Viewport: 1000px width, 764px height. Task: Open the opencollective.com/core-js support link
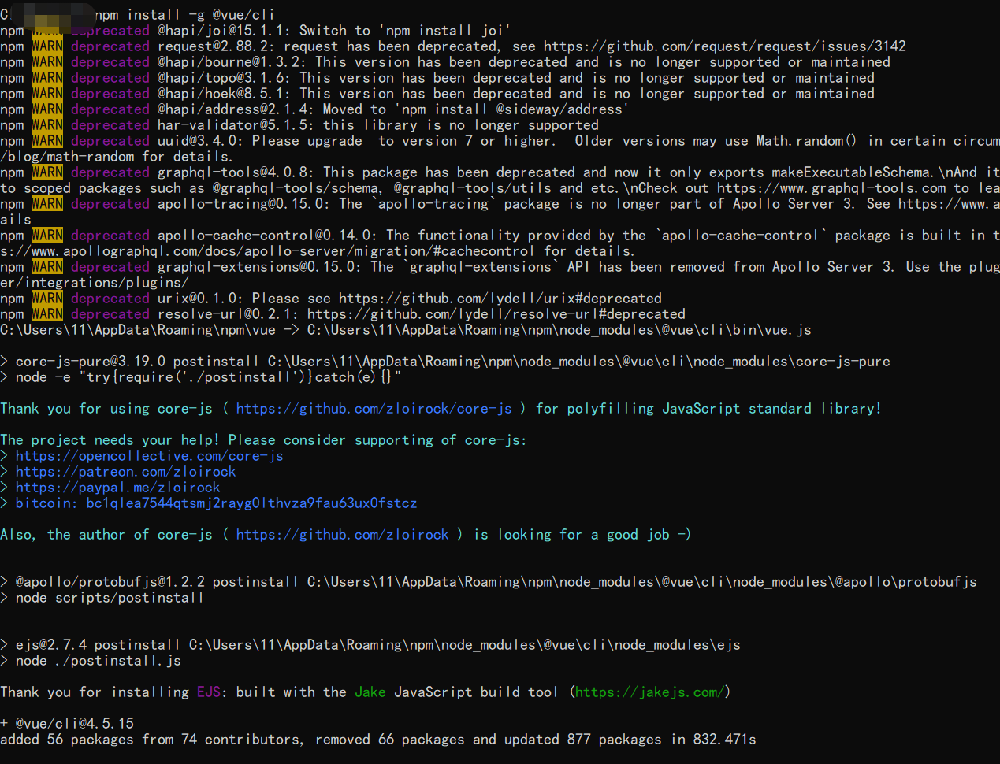coord(149,455)
